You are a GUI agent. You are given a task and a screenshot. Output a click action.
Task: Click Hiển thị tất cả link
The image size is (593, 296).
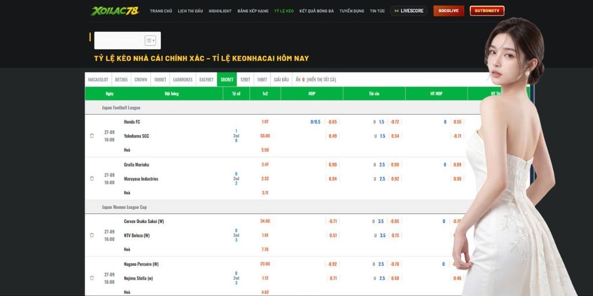pos(321,80)
